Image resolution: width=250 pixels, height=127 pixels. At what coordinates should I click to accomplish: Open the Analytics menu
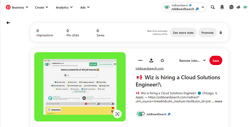(64, 7)
